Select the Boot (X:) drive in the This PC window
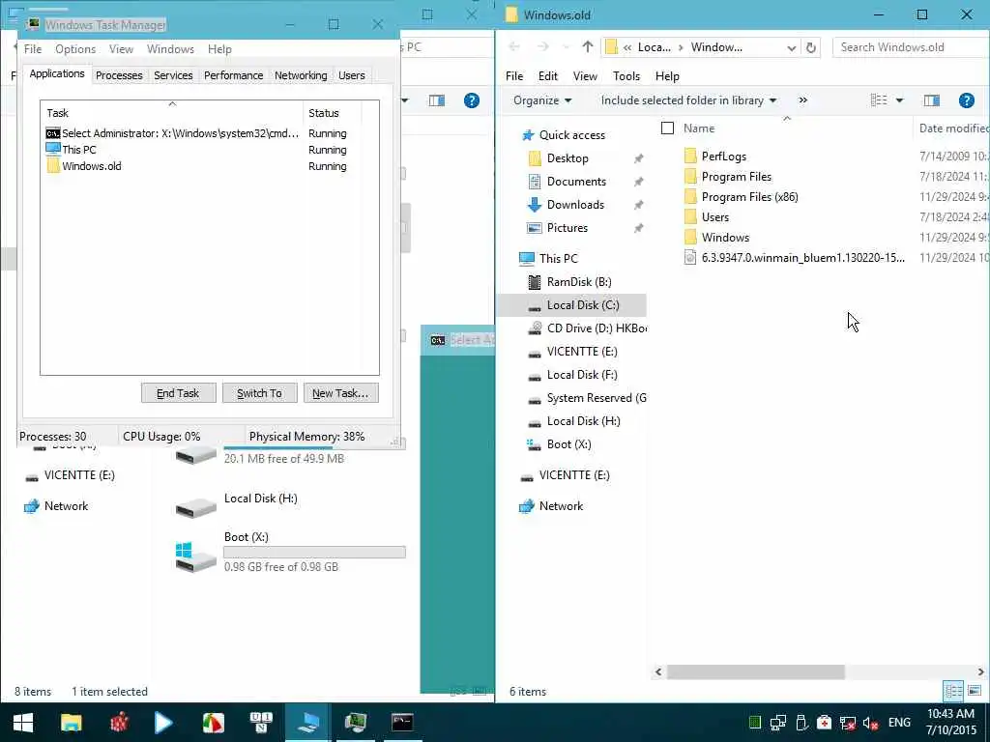The image size is (990, 742). pos(290,552)
